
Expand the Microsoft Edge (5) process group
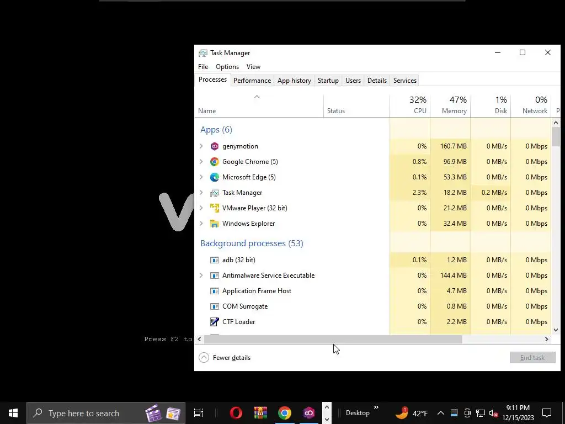tap(201, 177)
